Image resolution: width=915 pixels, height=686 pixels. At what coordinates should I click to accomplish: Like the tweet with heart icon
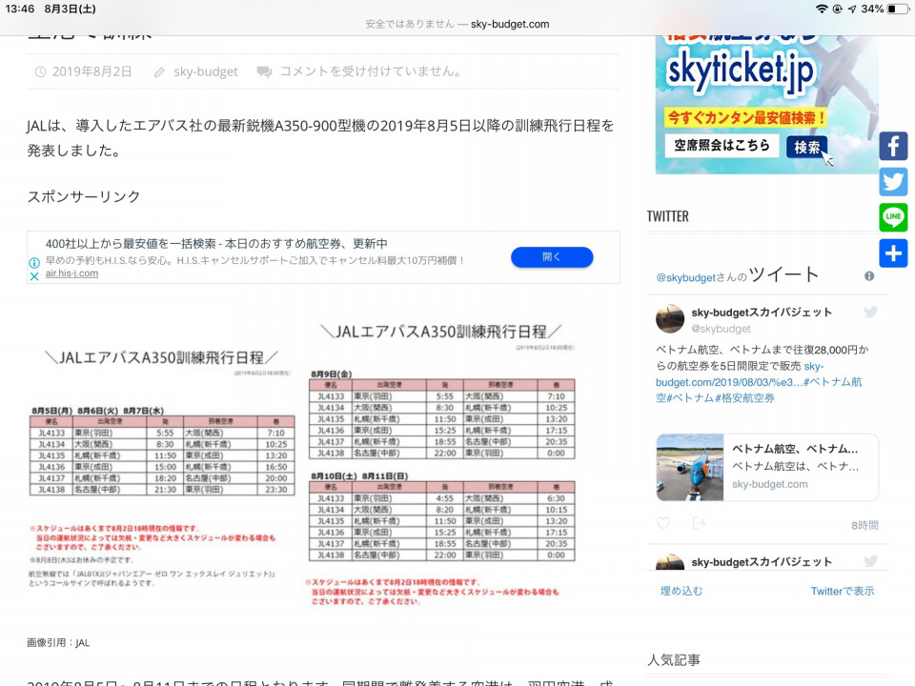(663, 523)
